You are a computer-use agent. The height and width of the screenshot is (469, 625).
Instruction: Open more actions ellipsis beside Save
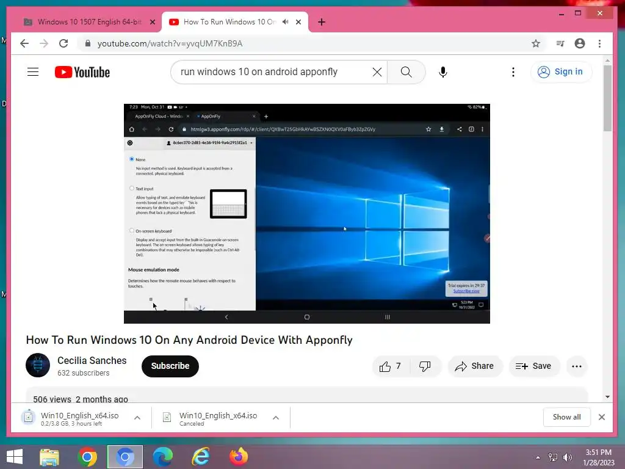tap(576, 366)
